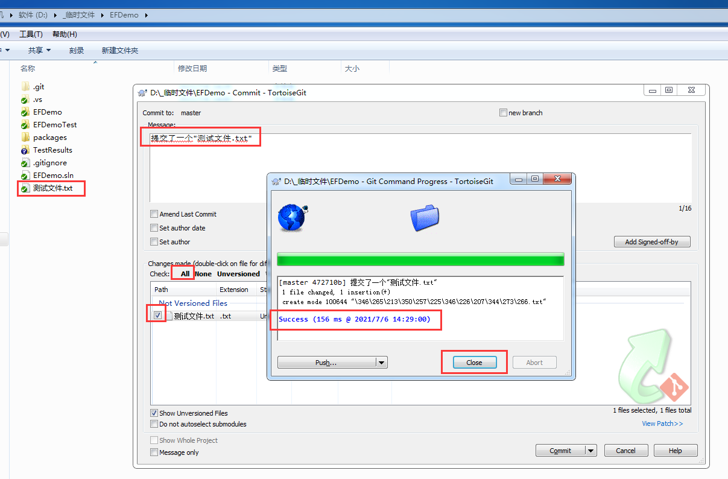Click the Path column header in changes list
Screen dimensions: 728x479
pos(183,290)
